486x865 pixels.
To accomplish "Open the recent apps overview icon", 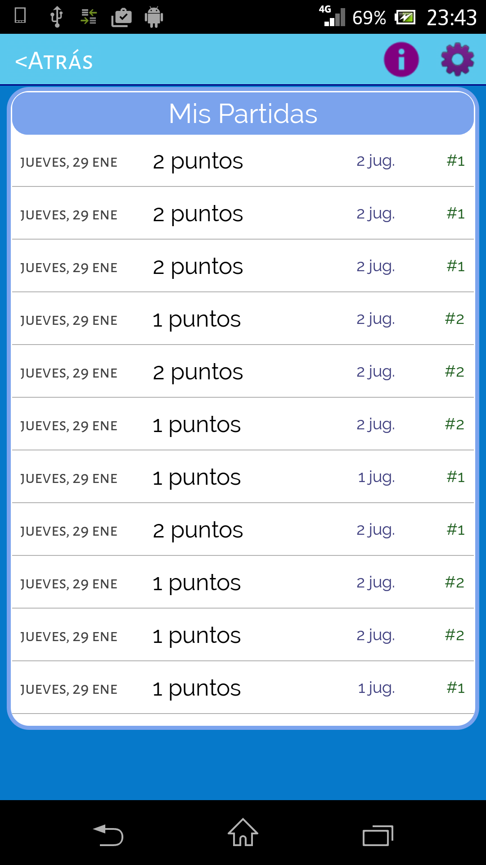I will pos(378,836).
